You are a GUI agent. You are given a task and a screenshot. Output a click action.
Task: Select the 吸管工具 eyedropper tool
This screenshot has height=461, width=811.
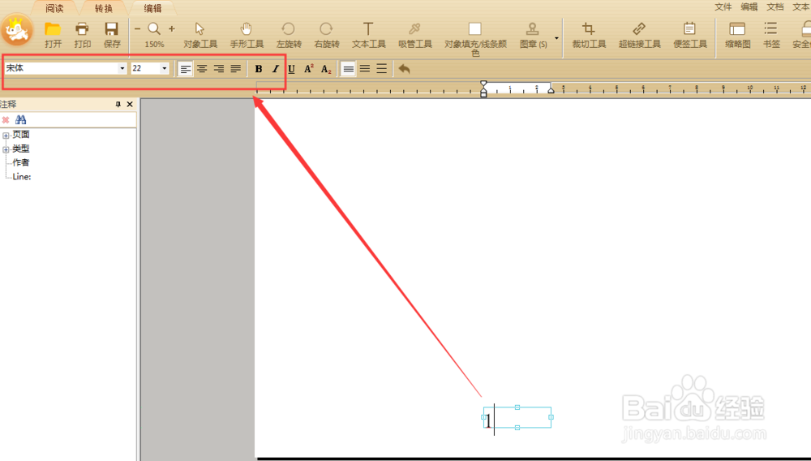[x=414, y=35]
